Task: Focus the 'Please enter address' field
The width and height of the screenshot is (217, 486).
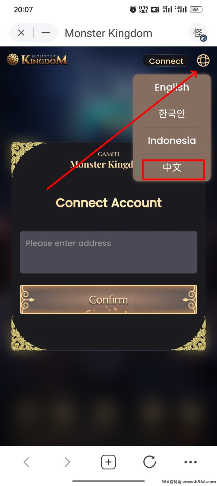Action: click(108, 252)
